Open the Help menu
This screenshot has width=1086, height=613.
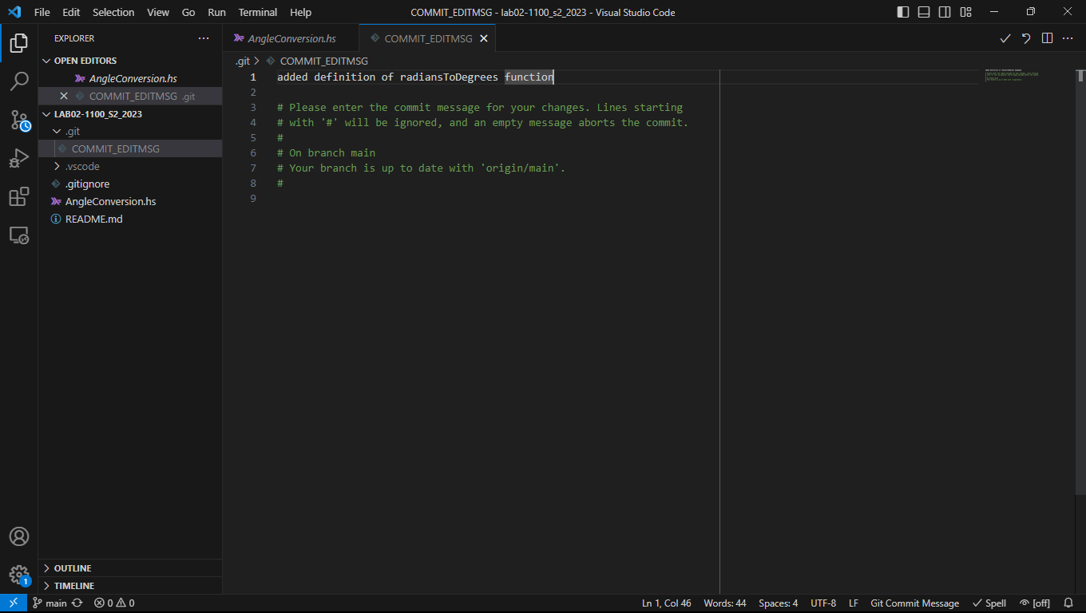coord(301,12)
